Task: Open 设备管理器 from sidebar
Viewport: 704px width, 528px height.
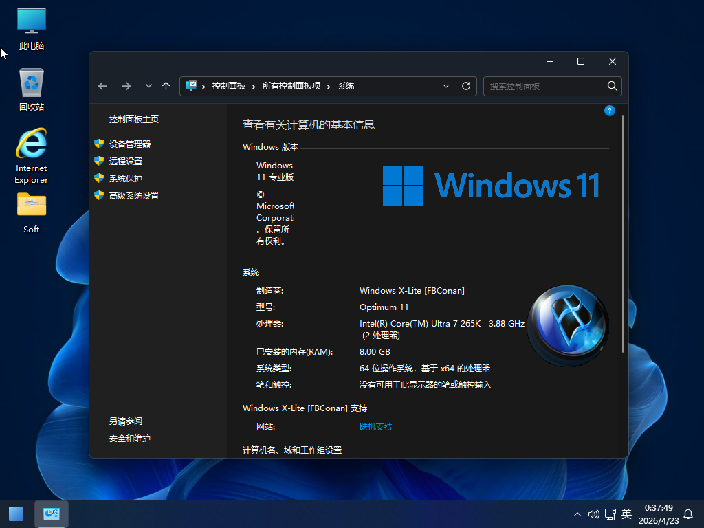Action: pyautogui.click(x=130, y=144)
